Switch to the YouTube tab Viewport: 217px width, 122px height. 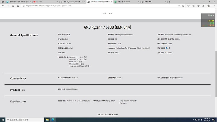point(46,2)
